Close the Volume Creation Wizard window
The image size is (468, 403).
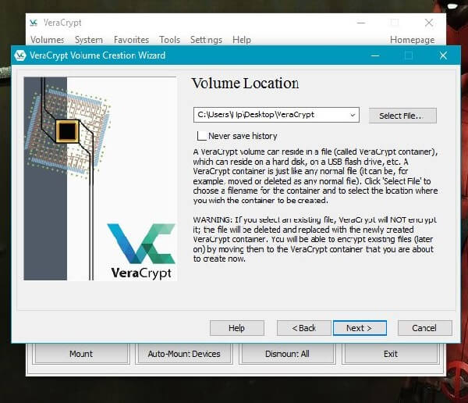click(443, 55)
